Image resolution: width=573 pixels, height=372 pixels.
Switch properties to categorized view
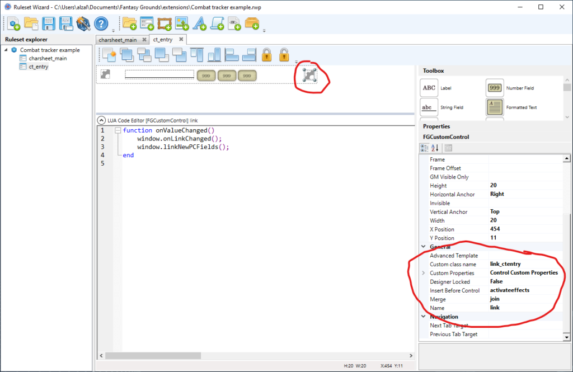tap(424, 148)
